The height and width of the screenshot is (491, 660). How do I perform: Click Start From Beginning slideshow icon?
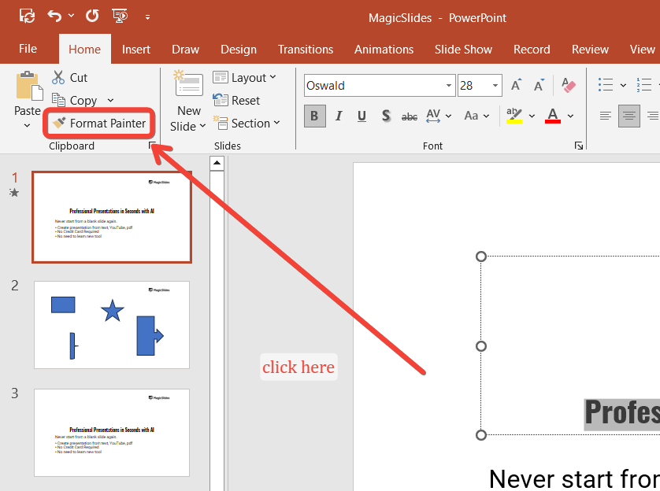click(x=120, y=16)
